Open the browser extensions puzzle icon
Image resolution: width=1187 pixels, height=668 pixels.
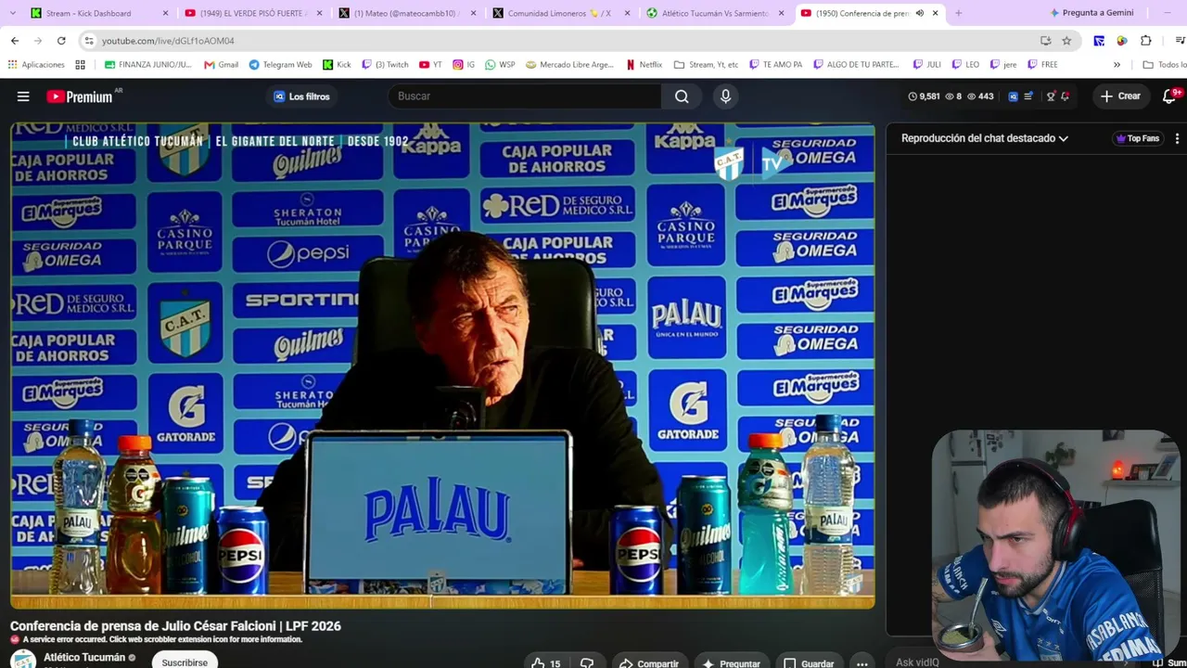pyautogui.click(x=1146, y=41)
